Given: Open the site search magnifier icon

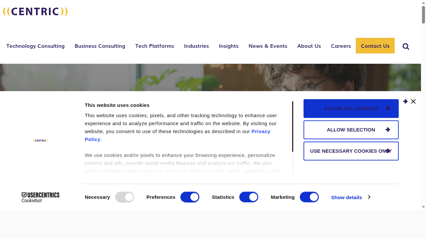Looking at the screenshot, I should tap(406, 46).
